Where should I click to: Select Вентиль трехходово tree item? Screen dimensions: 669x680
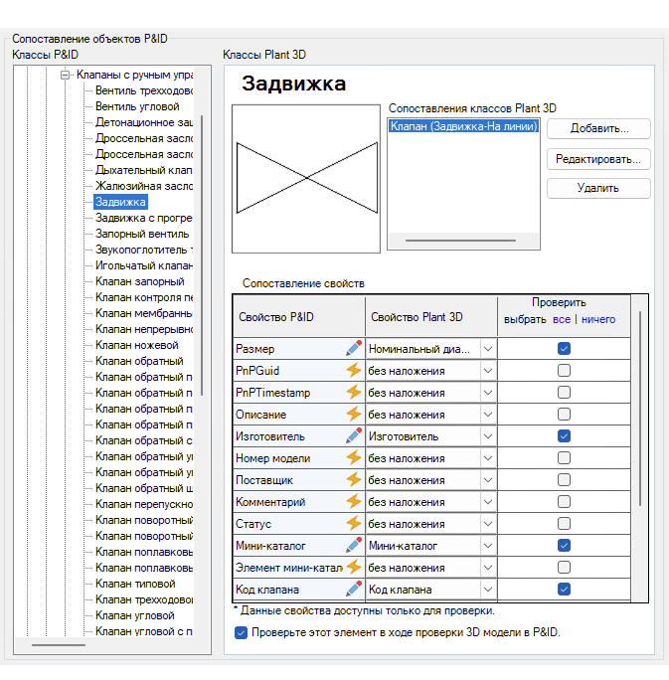pyautogui.click(x=143, y=90)
